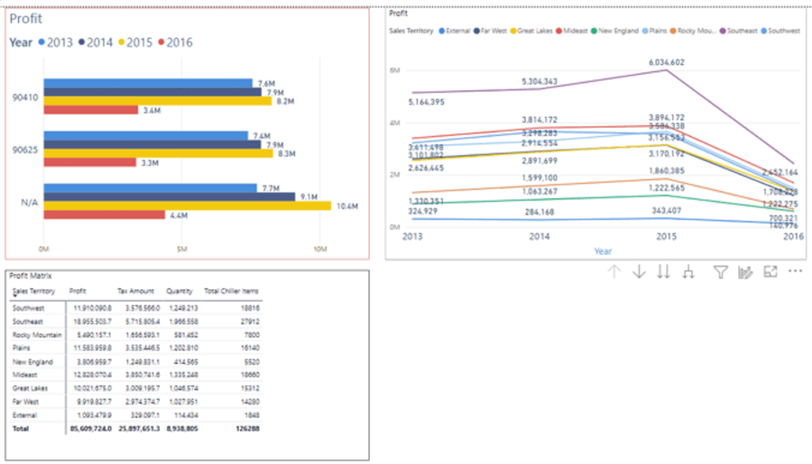Click the 6,034,602 data point on line chart
The width and height of the screenshot is (812, 464).
[666, 70]
